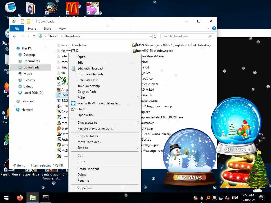Click the Refresh button beside address bar
Viewport: 271px width, 203px height.
(x=155, y=36)
